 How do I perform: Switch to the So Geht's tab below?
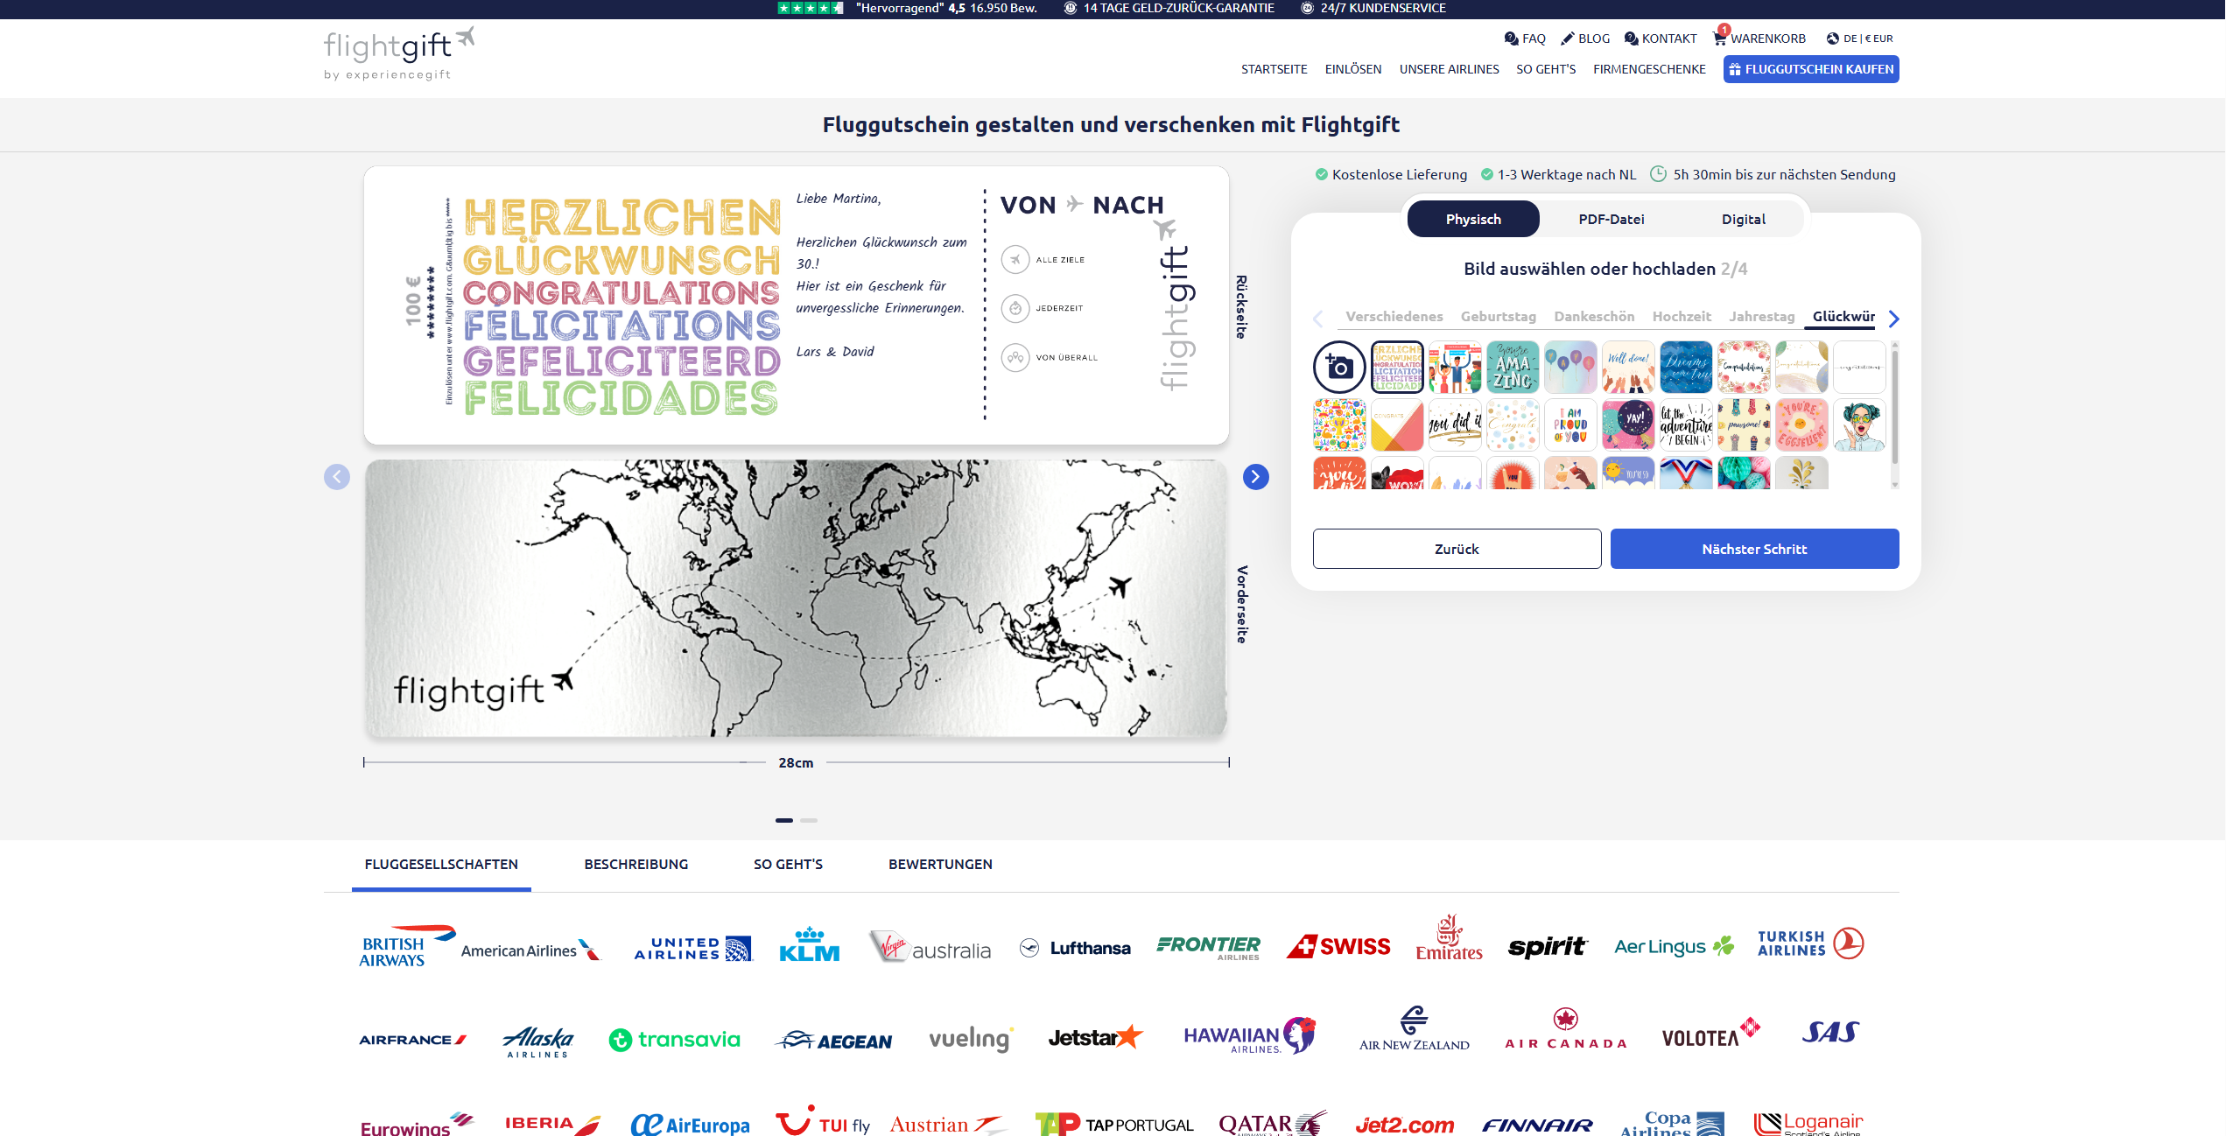click(788, 864)
